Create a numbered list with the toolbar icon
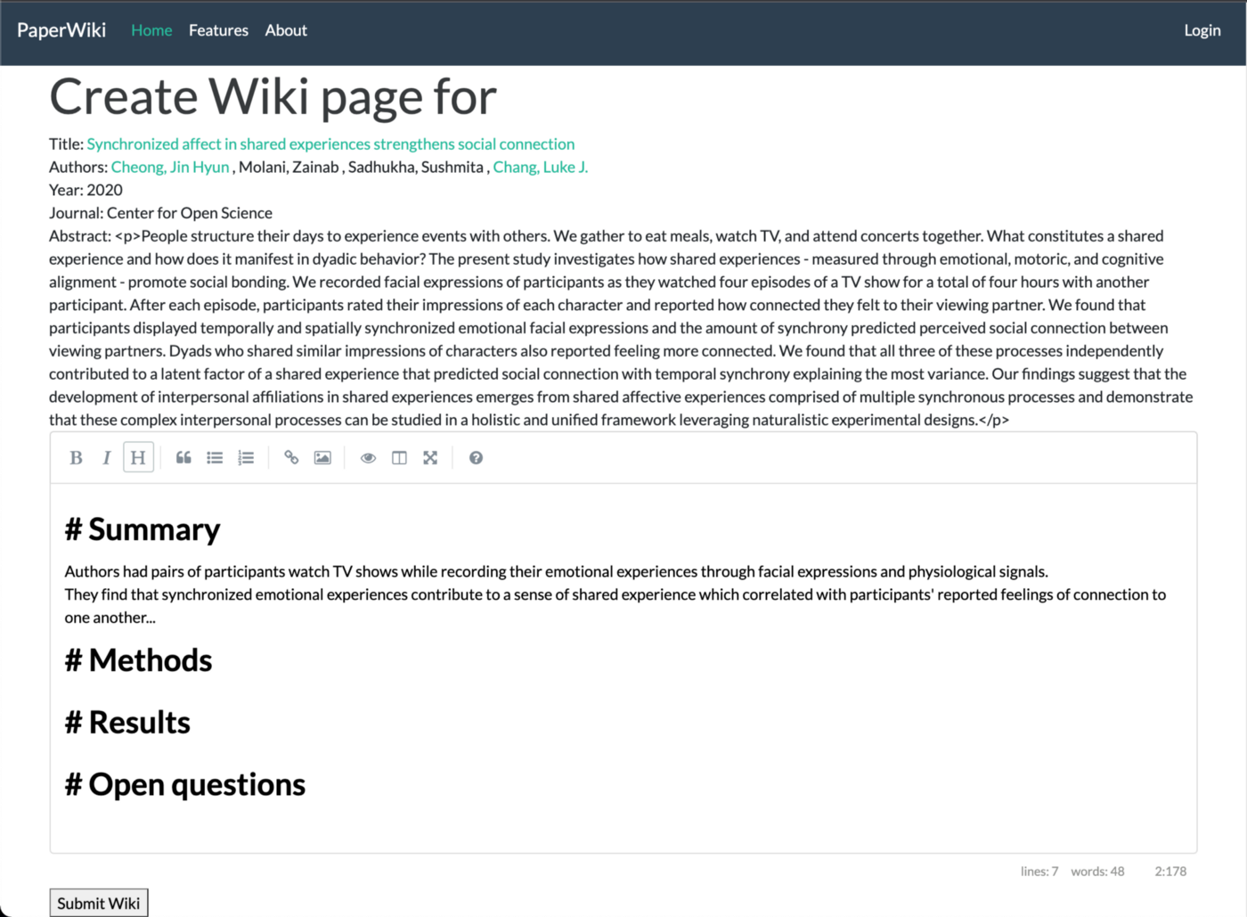This screenshot has height=917, width=1247. pos(246,458)
